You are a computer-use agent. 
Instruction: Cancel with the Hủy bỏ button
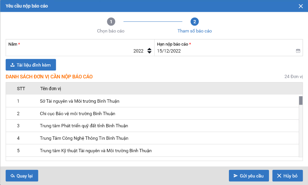click(287, 176)
